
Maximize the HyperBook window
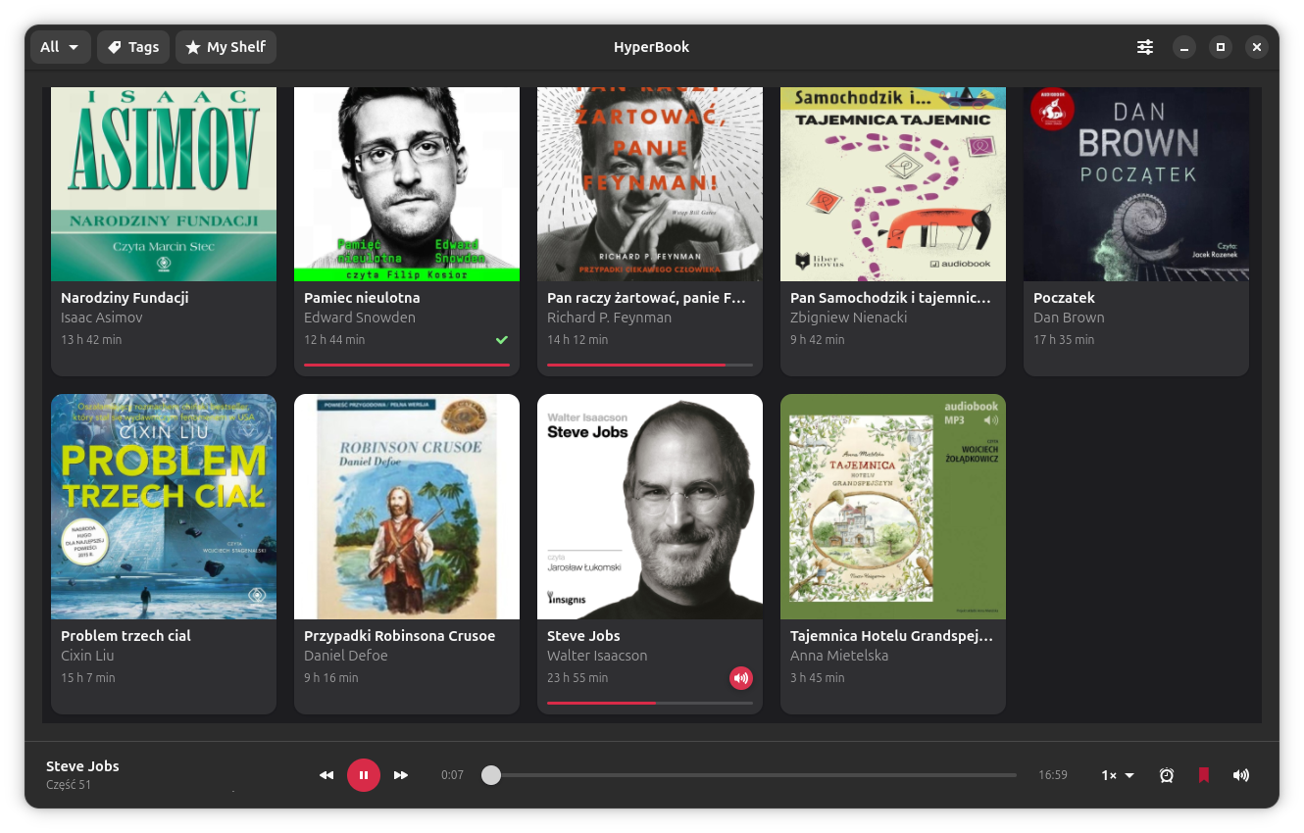[x=1221, y=47]
